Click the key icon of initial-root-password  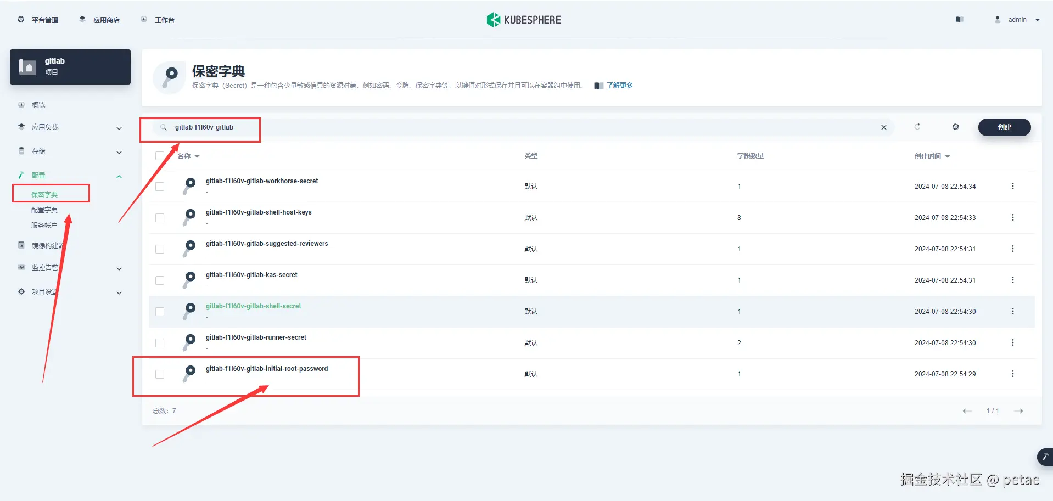189,373
